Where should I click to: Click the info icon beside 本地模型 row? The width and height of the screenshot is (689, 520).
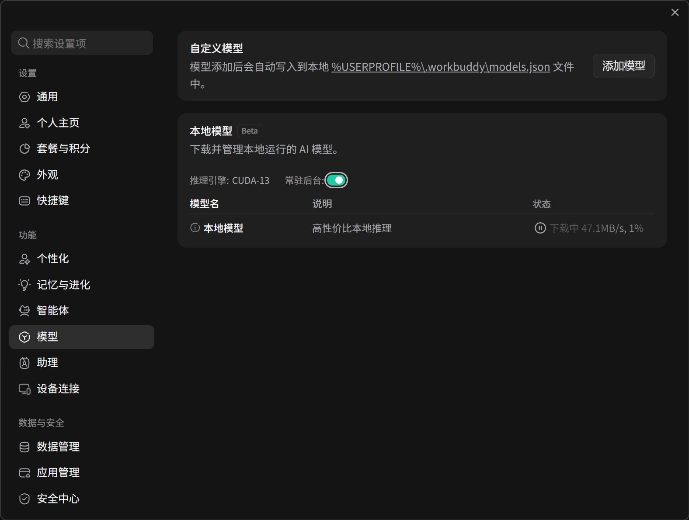pos(195,228)
